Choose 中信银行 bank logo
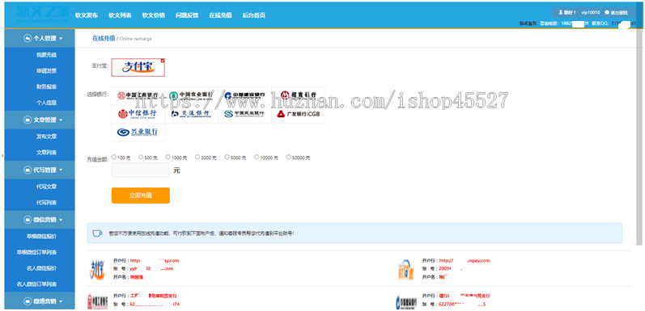 pos(138,114)
